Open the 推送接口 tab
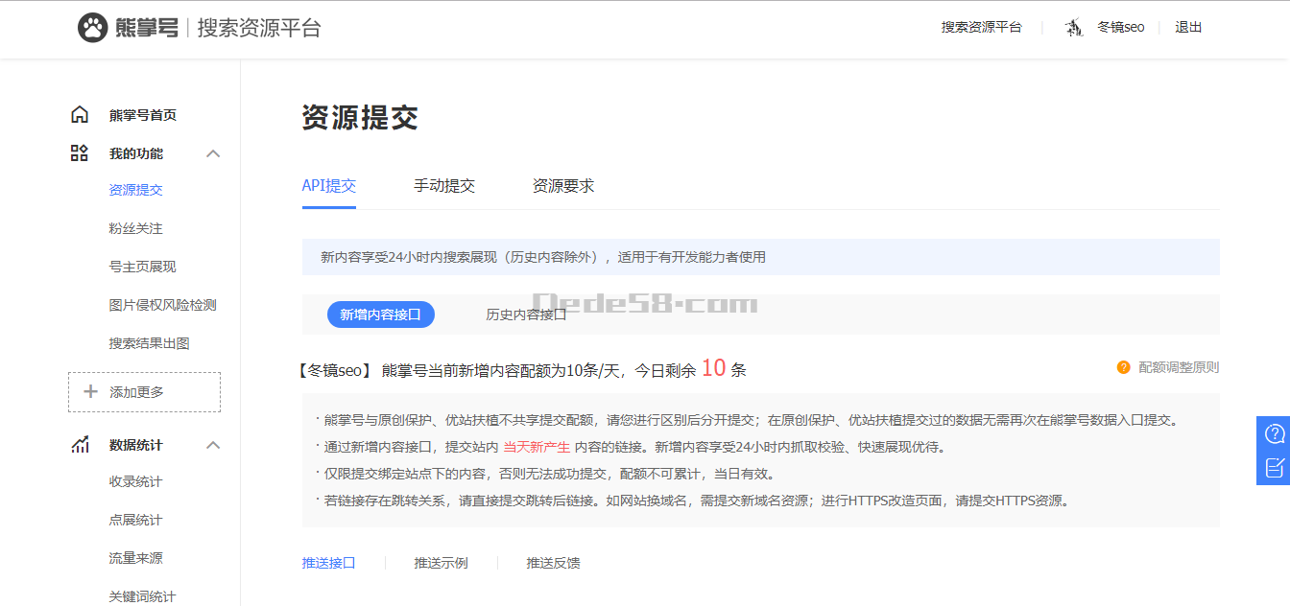This screenshot has width=1290, height=606. pos(329,563)
